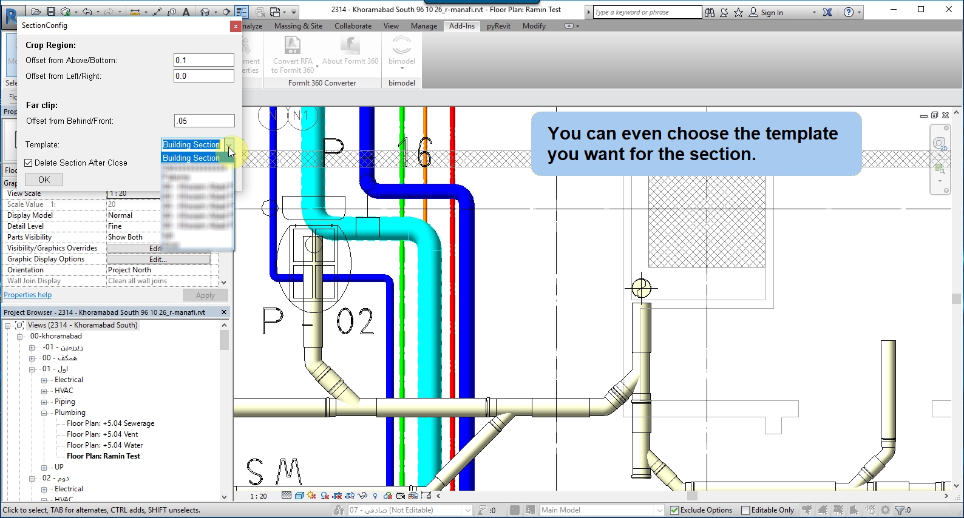Viewport: 964px width, 518px height.
Task: Select the Aligned Dimension tool in toolbar
Action: [x=158, y=12]
